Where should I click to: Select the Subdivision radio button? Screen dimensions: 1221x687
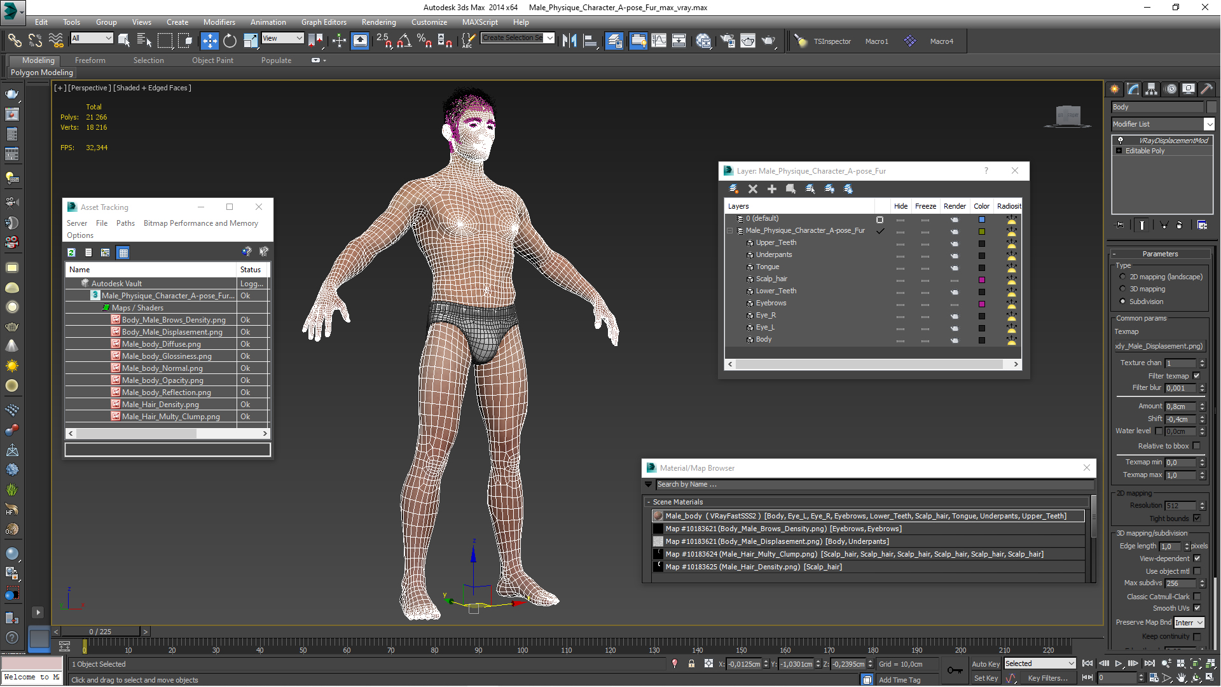[x=1122, y=302]
